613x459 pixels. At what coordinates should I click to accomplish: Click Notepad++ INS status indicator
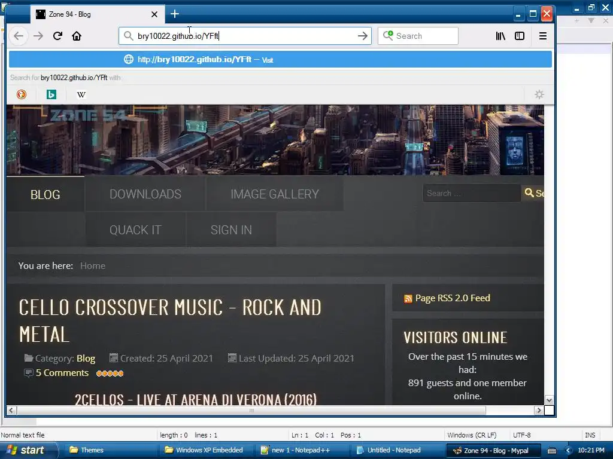coord(590,435)
